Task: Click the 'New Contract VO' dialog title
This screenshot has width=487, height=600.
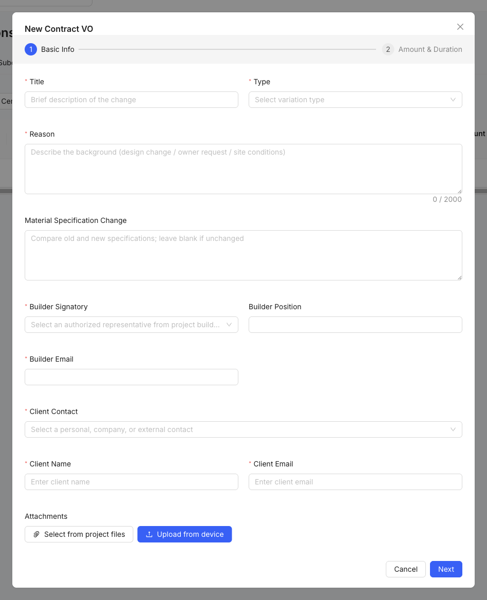Action: pyautogui.click(x=59, y=29)
